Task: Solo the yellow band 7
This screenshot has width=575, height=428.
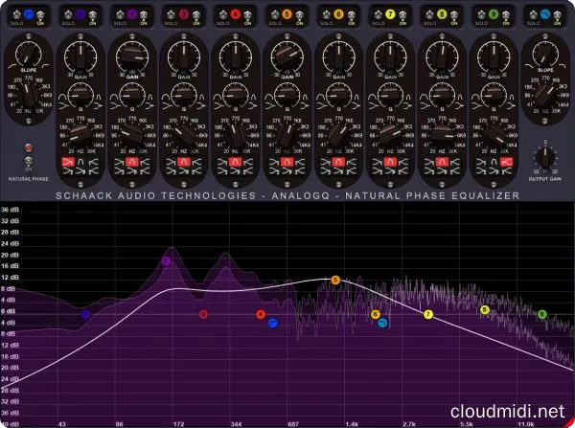Action: 376,15
